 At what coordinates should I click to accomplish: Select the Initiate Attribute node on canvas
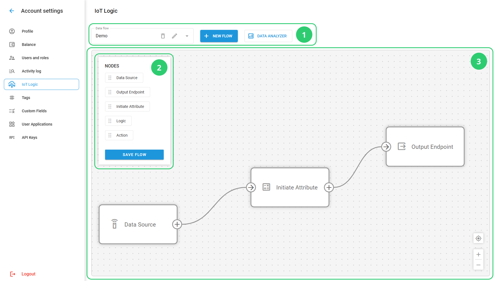tap(290, 187)
